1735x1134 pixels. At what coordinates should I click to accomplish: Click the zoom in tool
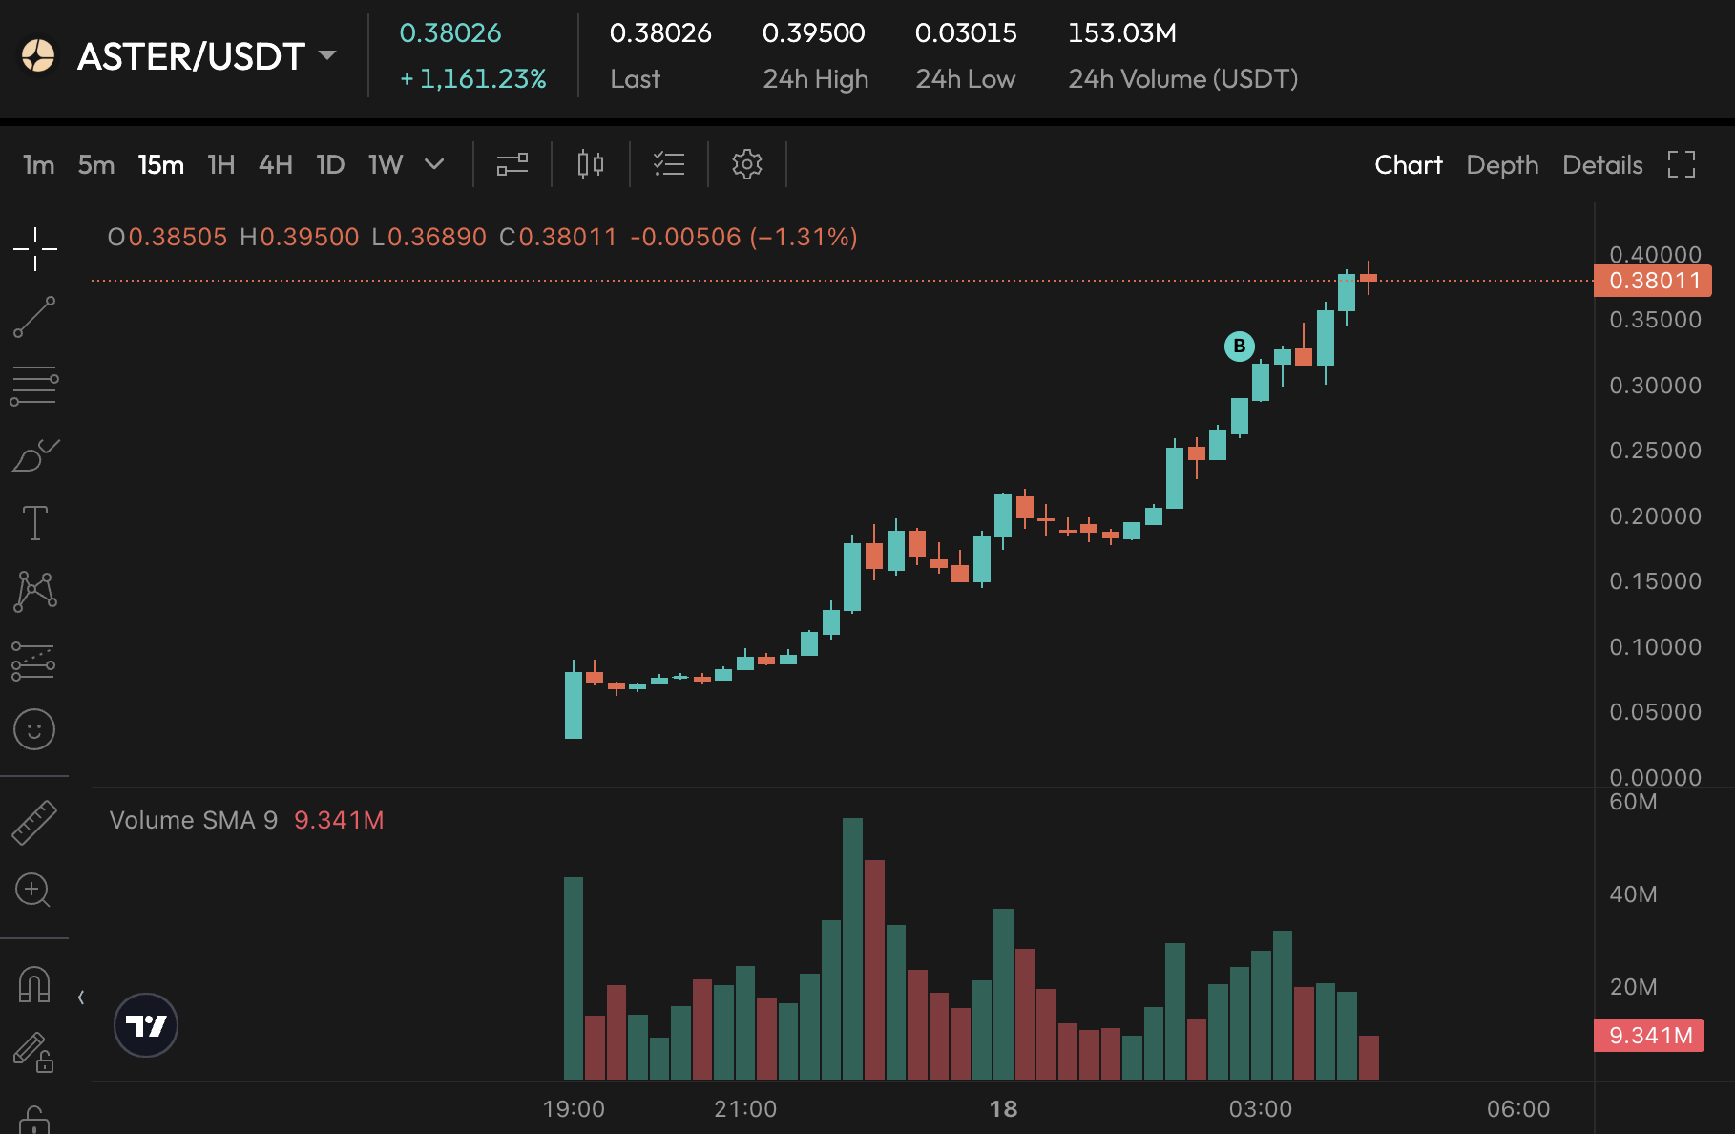33,891
